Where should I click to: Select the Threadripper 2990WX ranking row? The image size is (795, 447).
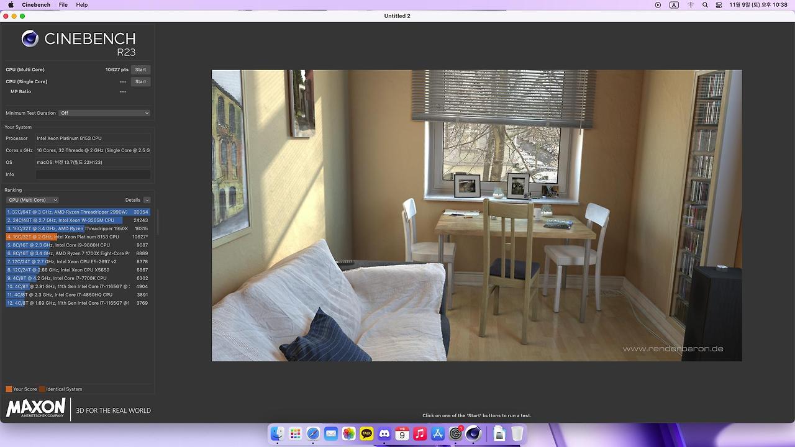[x=78, y=212]
